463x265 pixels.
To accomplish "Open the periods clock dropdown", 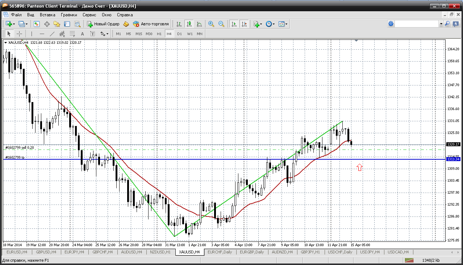I will [x=270, y=24].
